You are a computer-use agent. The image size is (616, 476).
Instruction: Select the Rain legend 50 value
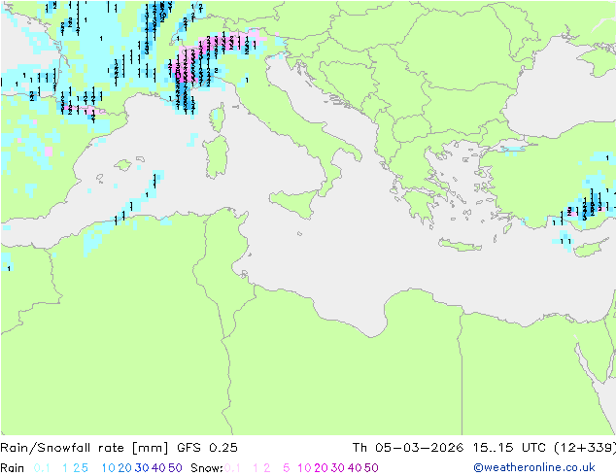[175, 468]
